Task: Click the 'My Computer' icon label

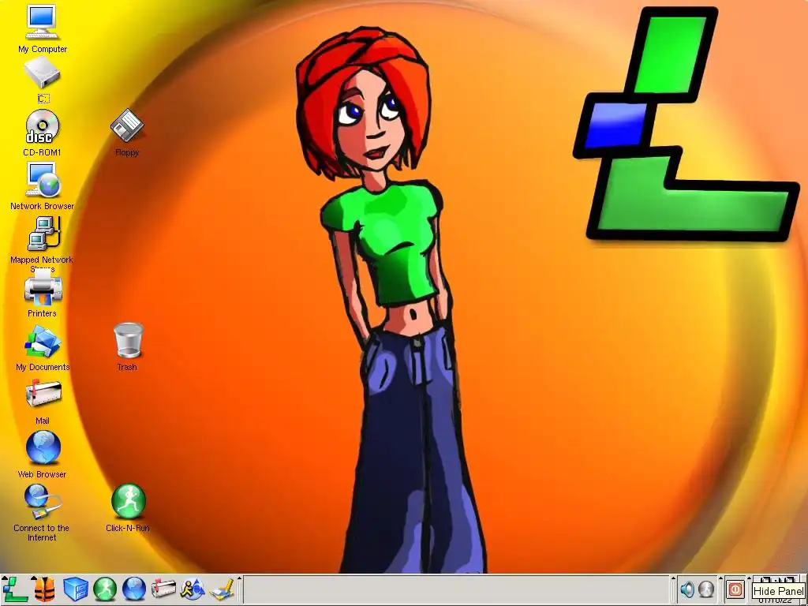Action: tap(43, 49)
